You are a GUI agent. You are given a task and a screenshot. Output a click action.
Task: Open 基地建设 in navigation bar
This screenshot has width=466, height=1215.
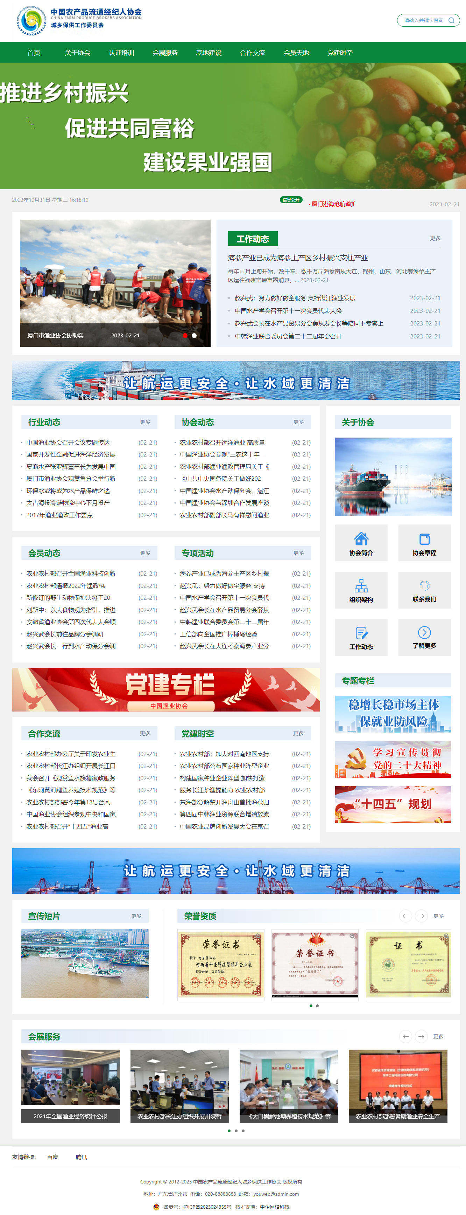(x=209, y=52)
